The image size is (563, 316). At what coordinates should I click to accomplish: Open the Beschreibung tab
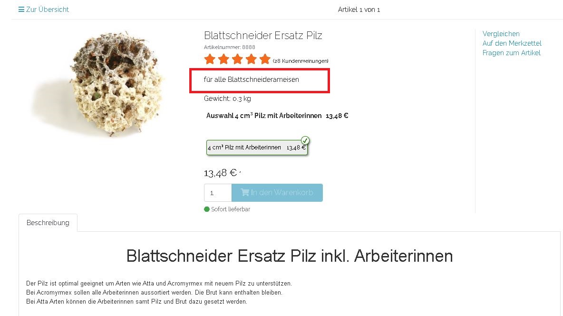pyautogui.click(x=48, y=223)
